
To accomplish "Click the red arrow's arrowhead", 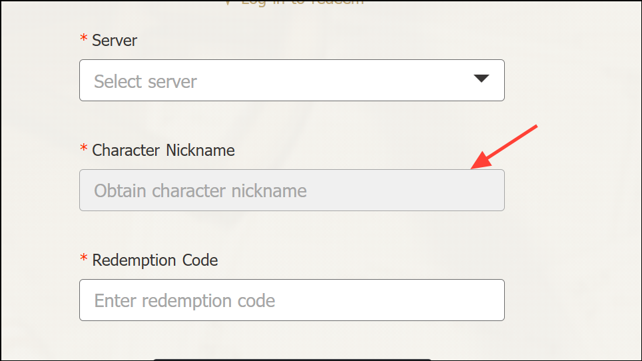I will point(476,164).
